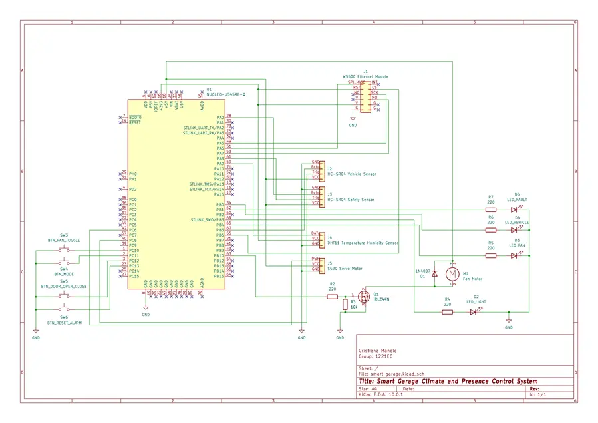Image resolution: width=598 pixels, height=423 pixels.
Task: Click the 'STLINK_UART_TX/PA2' pin name
Action: (x=204, y=128)
